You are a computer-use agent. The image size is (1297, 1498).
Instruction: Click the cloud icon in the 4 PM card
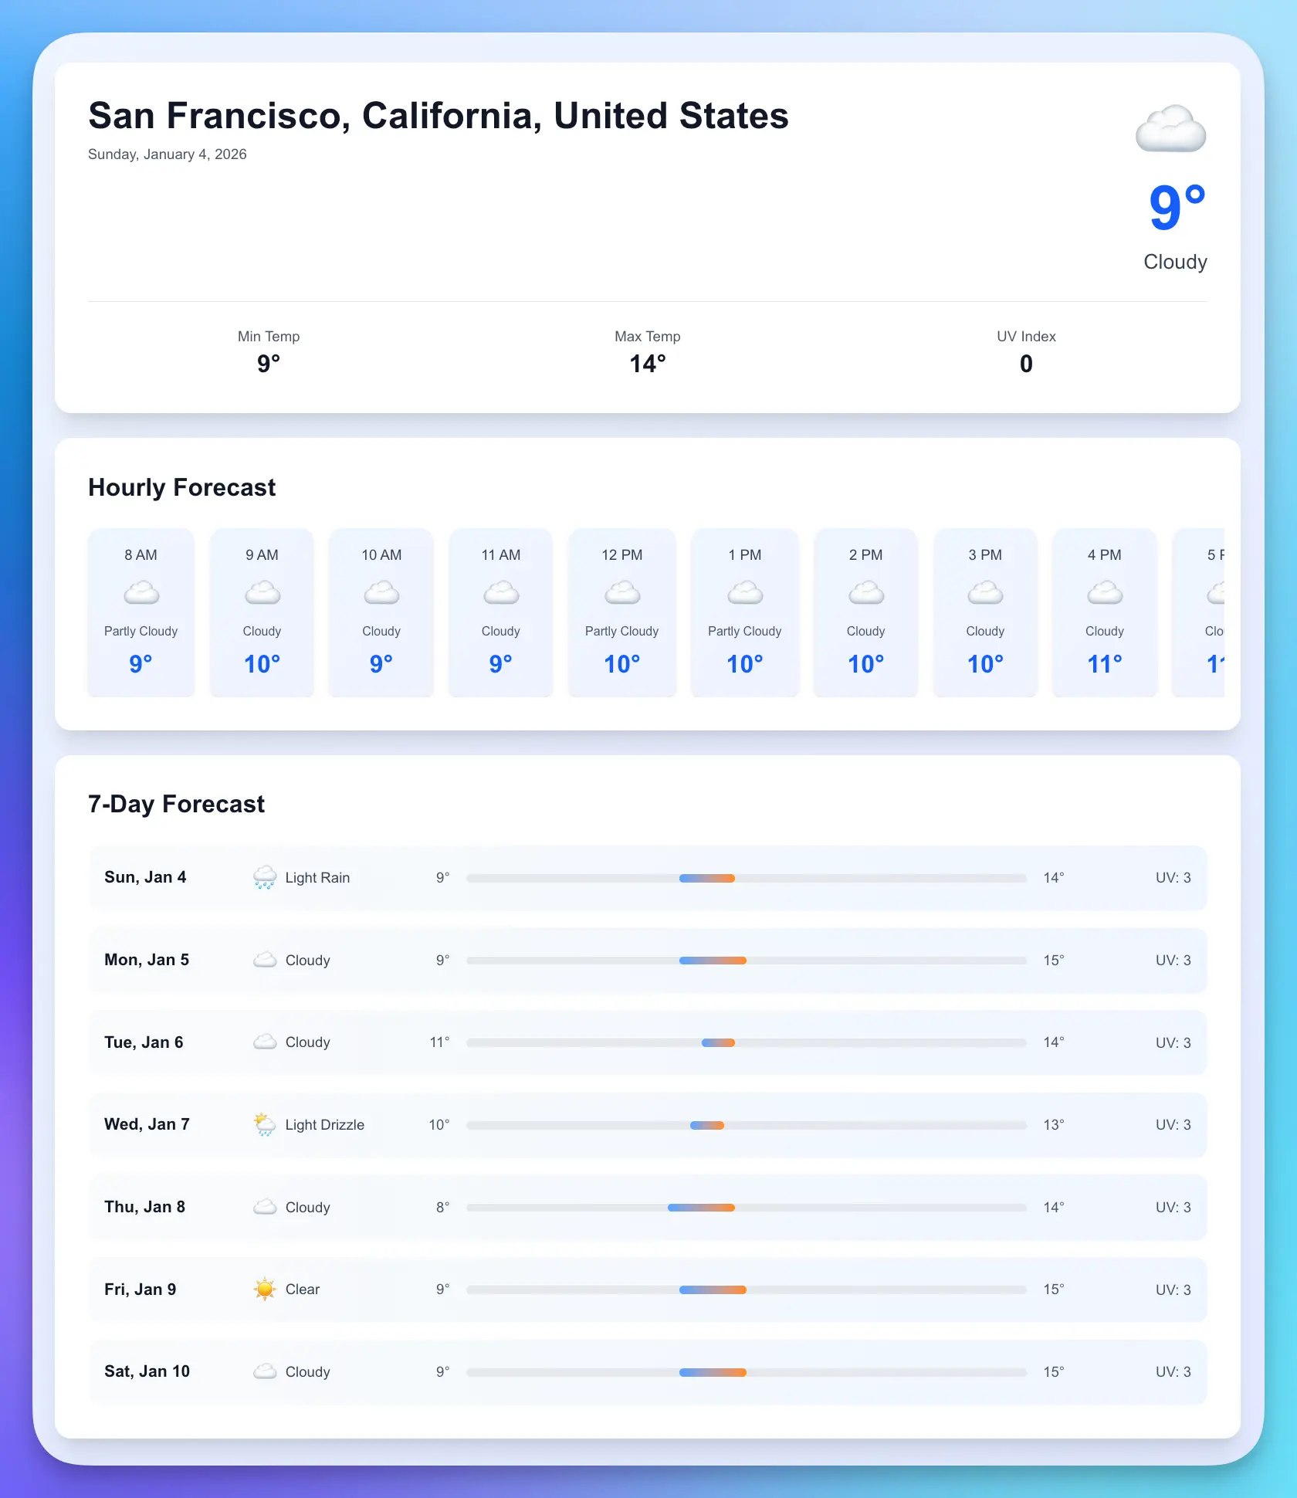tap(1104, 591)
